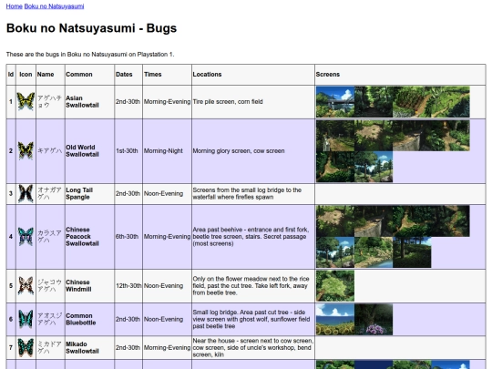Image resolution: width=492 pixels, height=369 pixels.
Task: Click the Id column header
Action: tap(11, 75)
